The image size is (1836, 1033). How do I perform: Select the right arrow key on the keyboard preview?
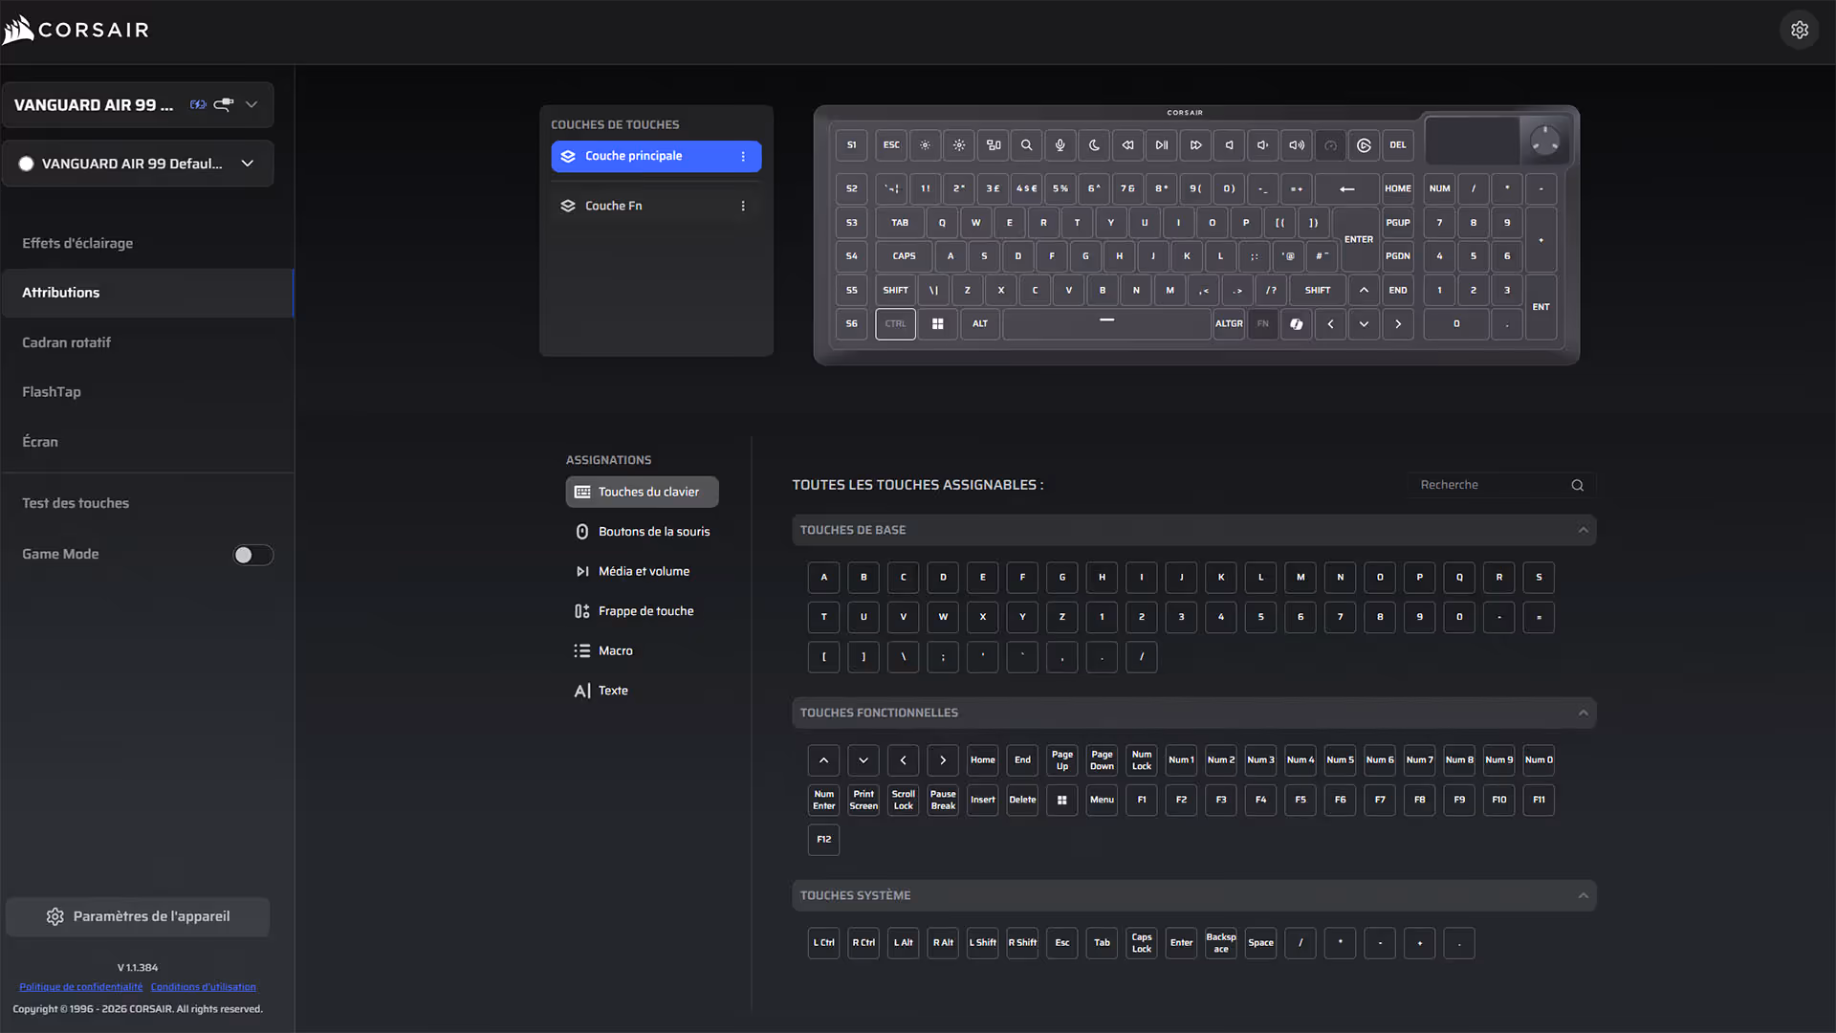pos(1398,324)
